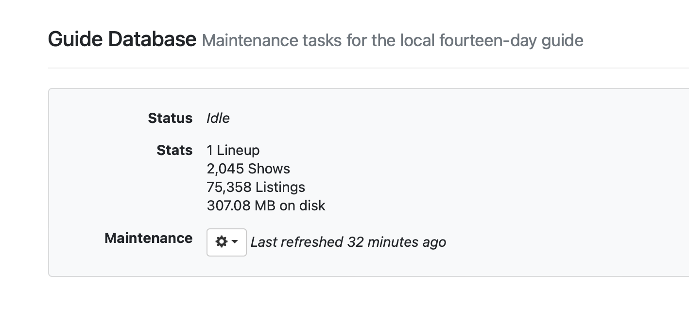This screenshot has height=309, width=689.
Task: Click the "1 Lineup" stat line
Action: point(233,150)
